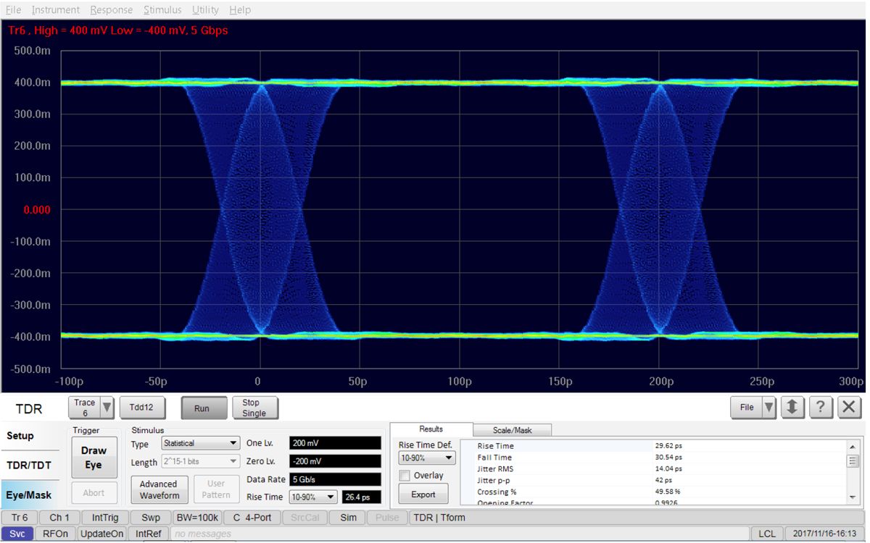
Task: Open the Rise Time Def. 10-90% dropdown
Action: pyautogui.click(x=426, y=458)
